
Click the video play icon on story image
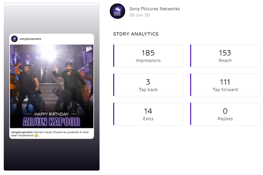pyautogui.click(x=89, y=49)
